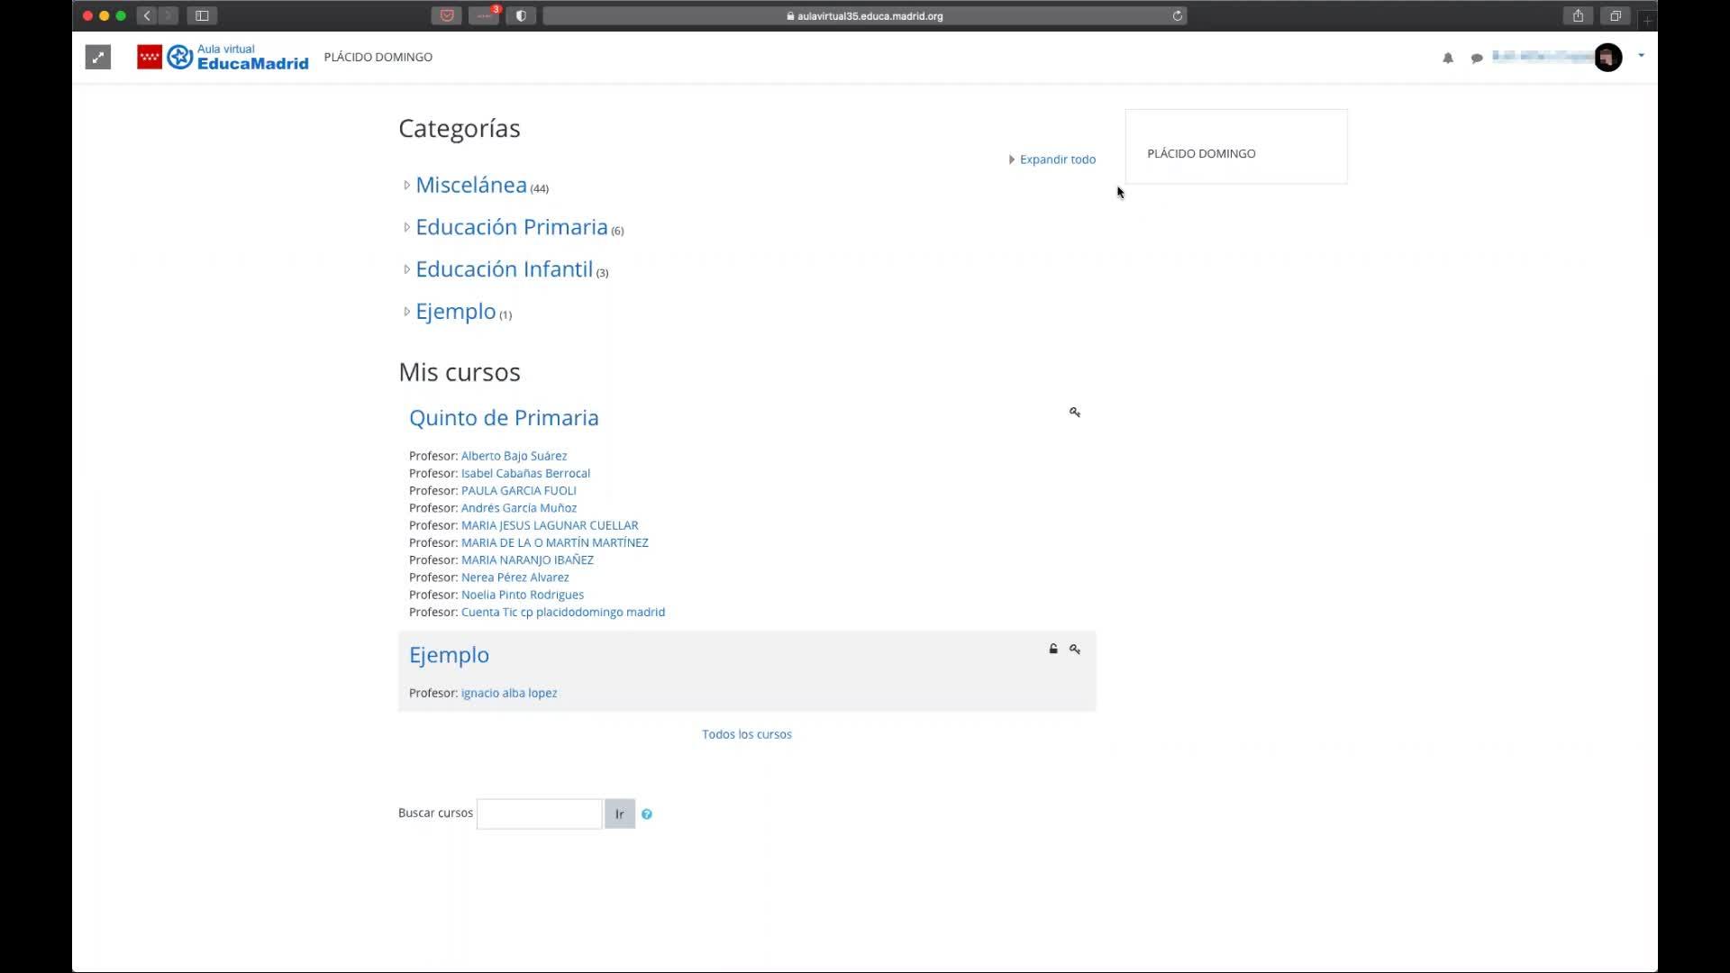Click the user avatar picture
This screenshot has width=1730, height=973.
[1607, 58]
